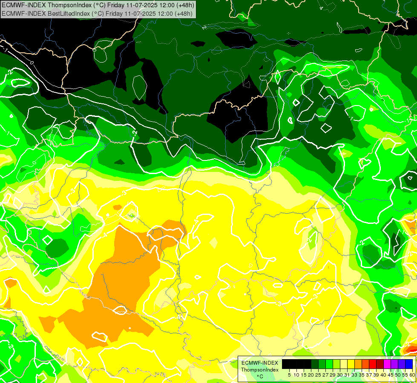Click the legend value 20
The image size is (417, 383).
(x=311, y=375)
